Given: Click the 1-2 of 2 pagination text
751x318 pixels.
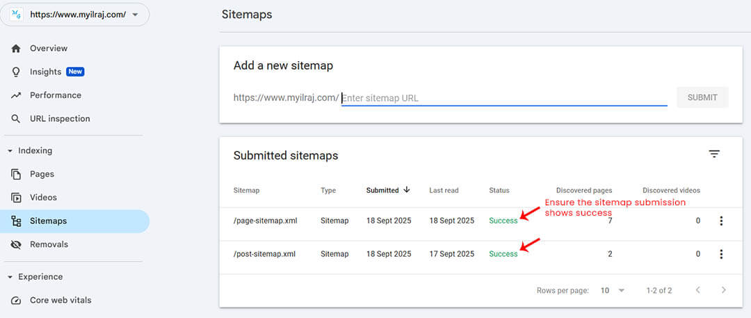Looking at the screenshot, I should pyautogui.click(x=659, y=291).
